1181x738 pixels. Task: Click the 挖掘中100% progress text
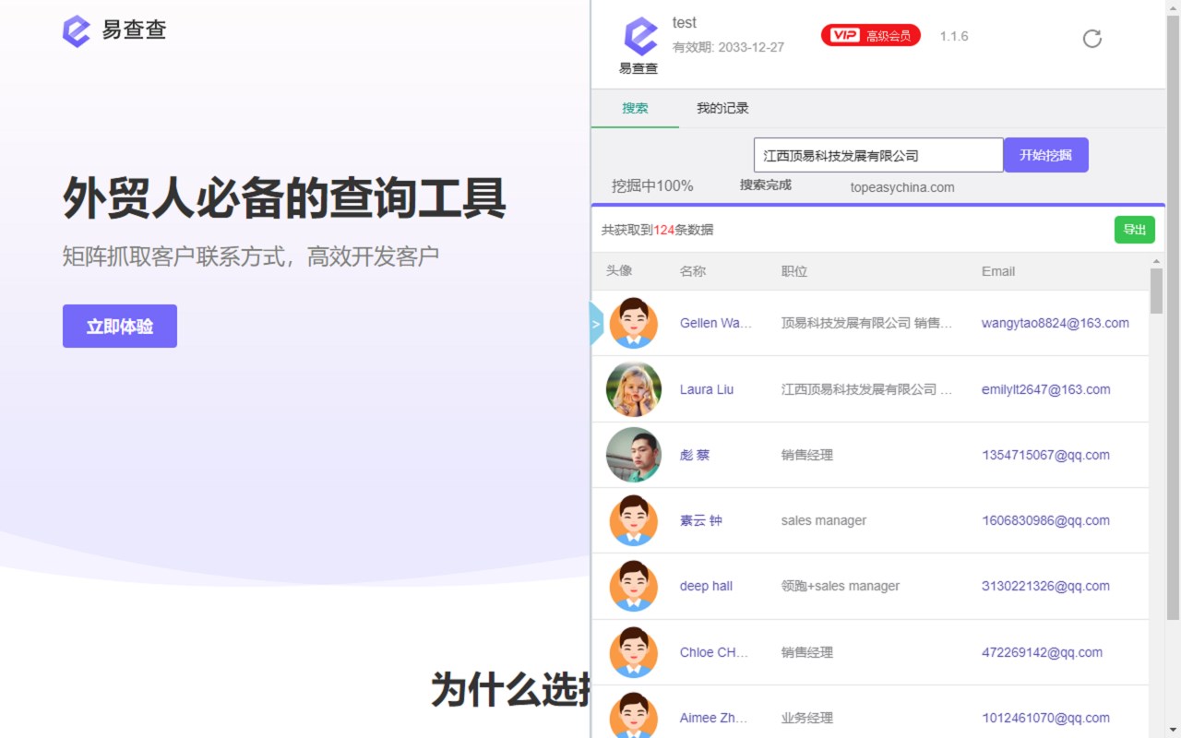652,185
